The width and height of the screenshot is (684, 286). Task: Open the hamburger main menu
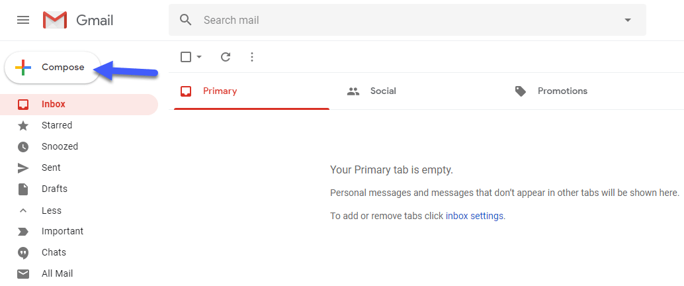coord(23,20)
